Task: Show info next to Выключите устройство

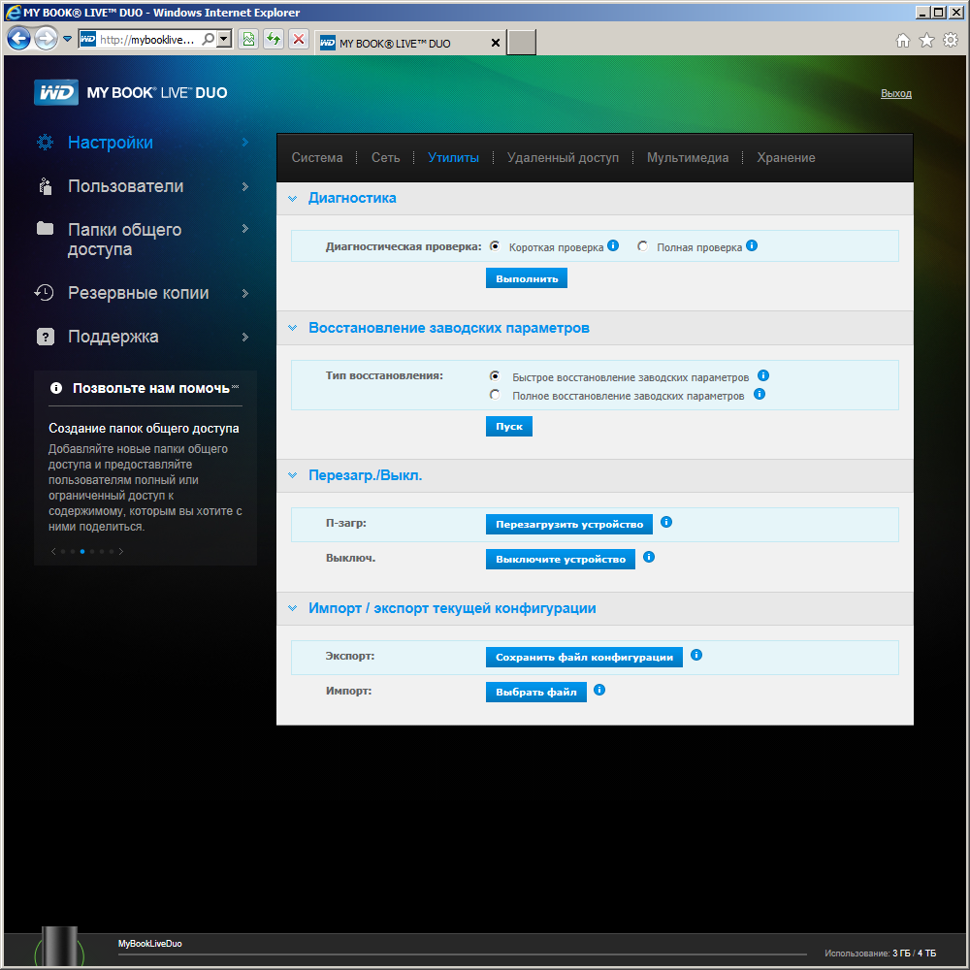Action: point(649,558)
